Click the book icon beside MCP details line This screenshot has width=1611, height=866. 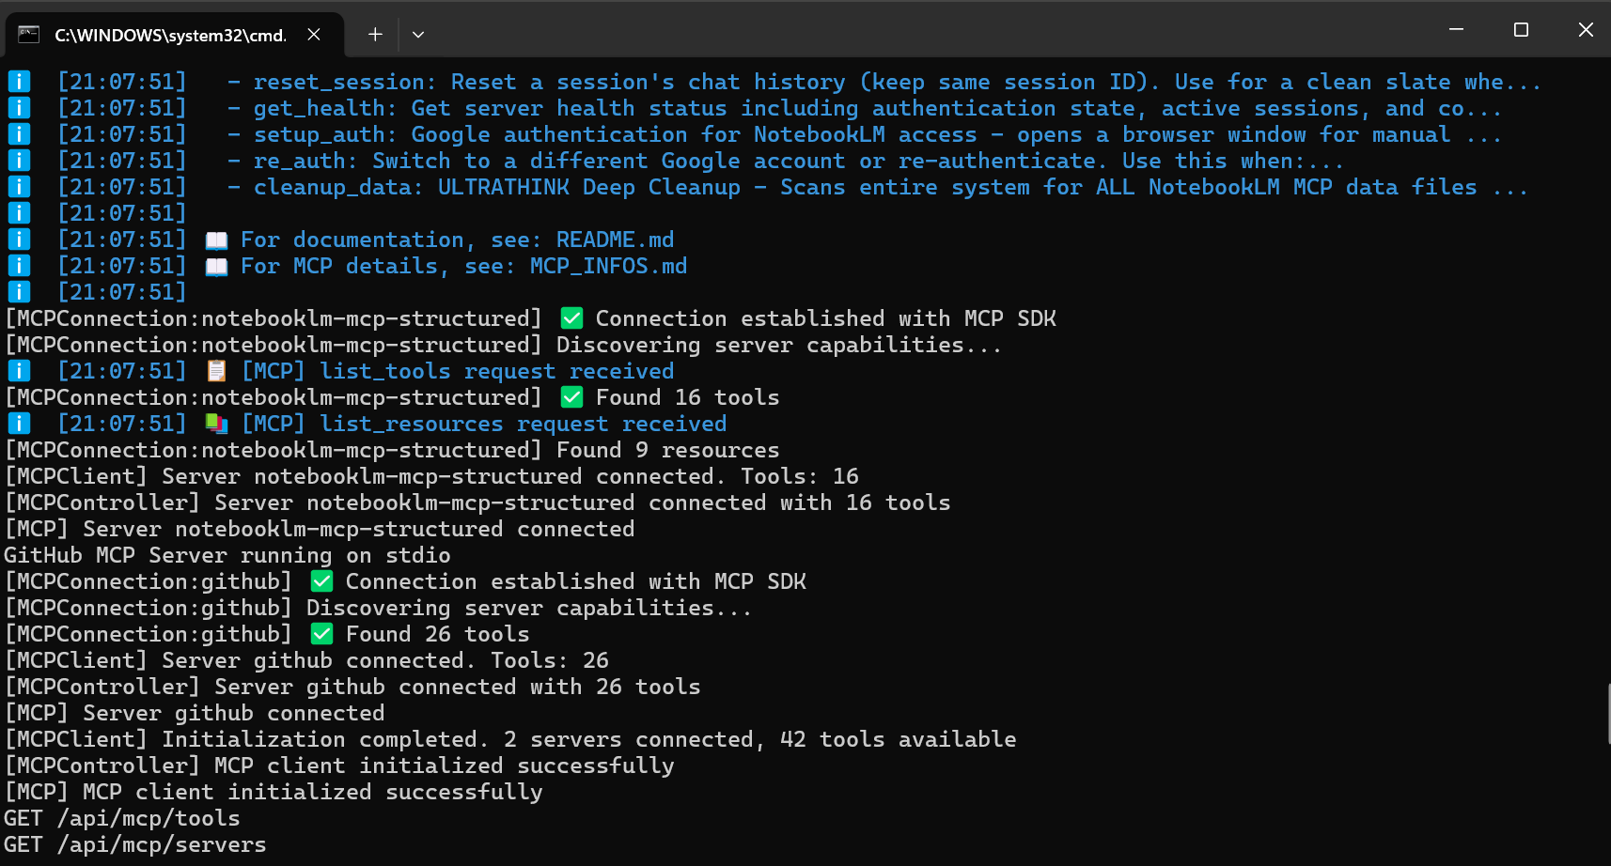click(x=216, y=267)
